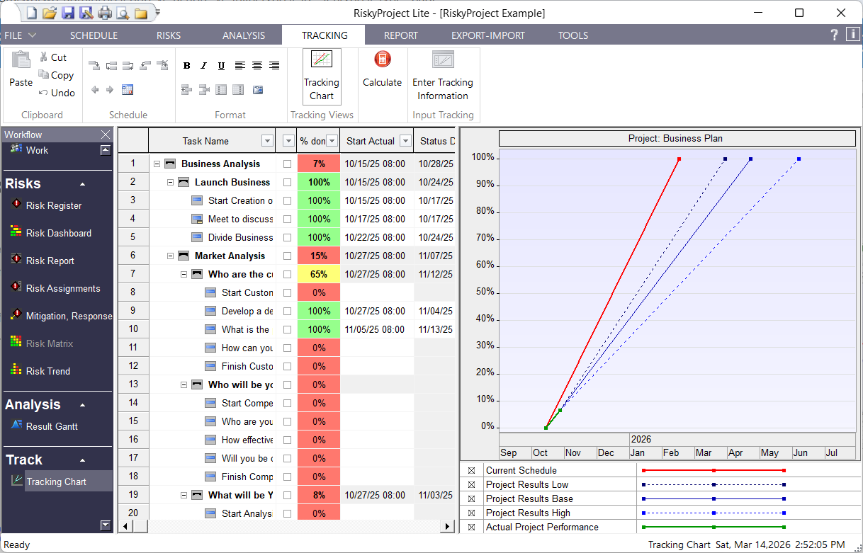The height and width of the screenshot is (553, 863).
Task: Collapse the Business Analysis task row
Action: 157,163
